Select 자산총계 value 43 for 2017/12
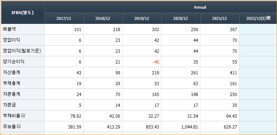 click(79, 73)
